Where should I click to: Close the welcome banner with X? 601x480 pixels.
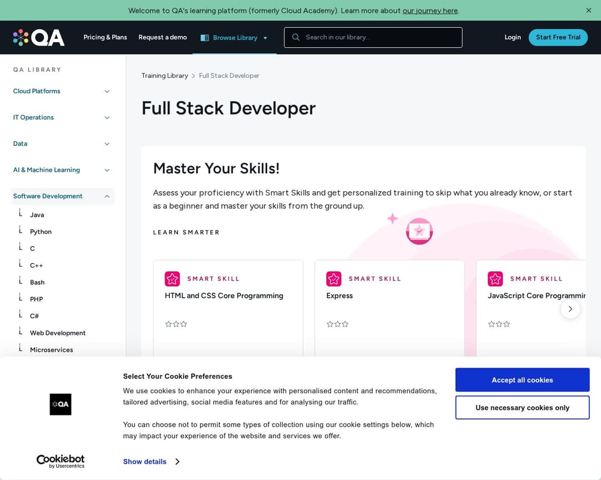pyautogui.click(x=589, y=11)
